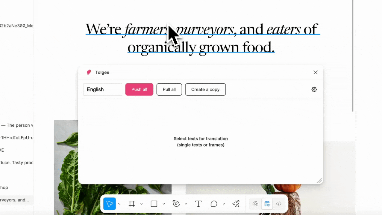
Task: Expand the Frame tool options arrow
Action: [141, 204]
